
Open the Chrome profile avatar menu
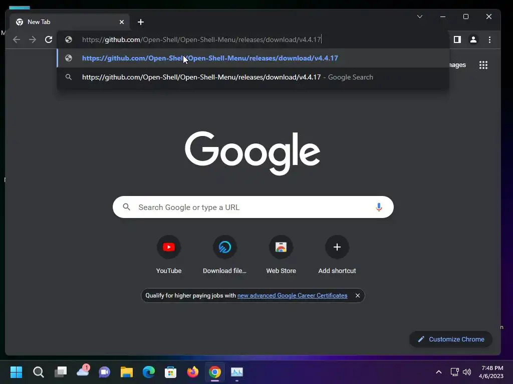[473, 39]
